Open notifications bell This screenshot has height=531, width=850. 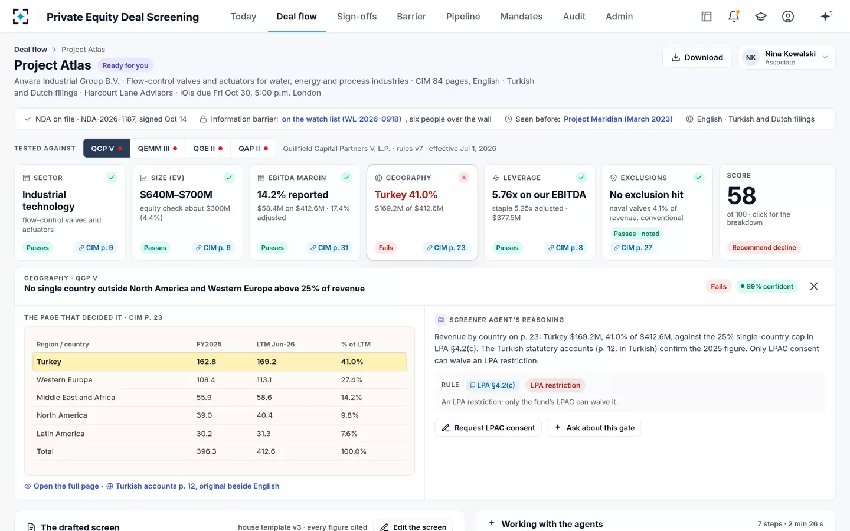pyautogui.click(x=734, y=17)
